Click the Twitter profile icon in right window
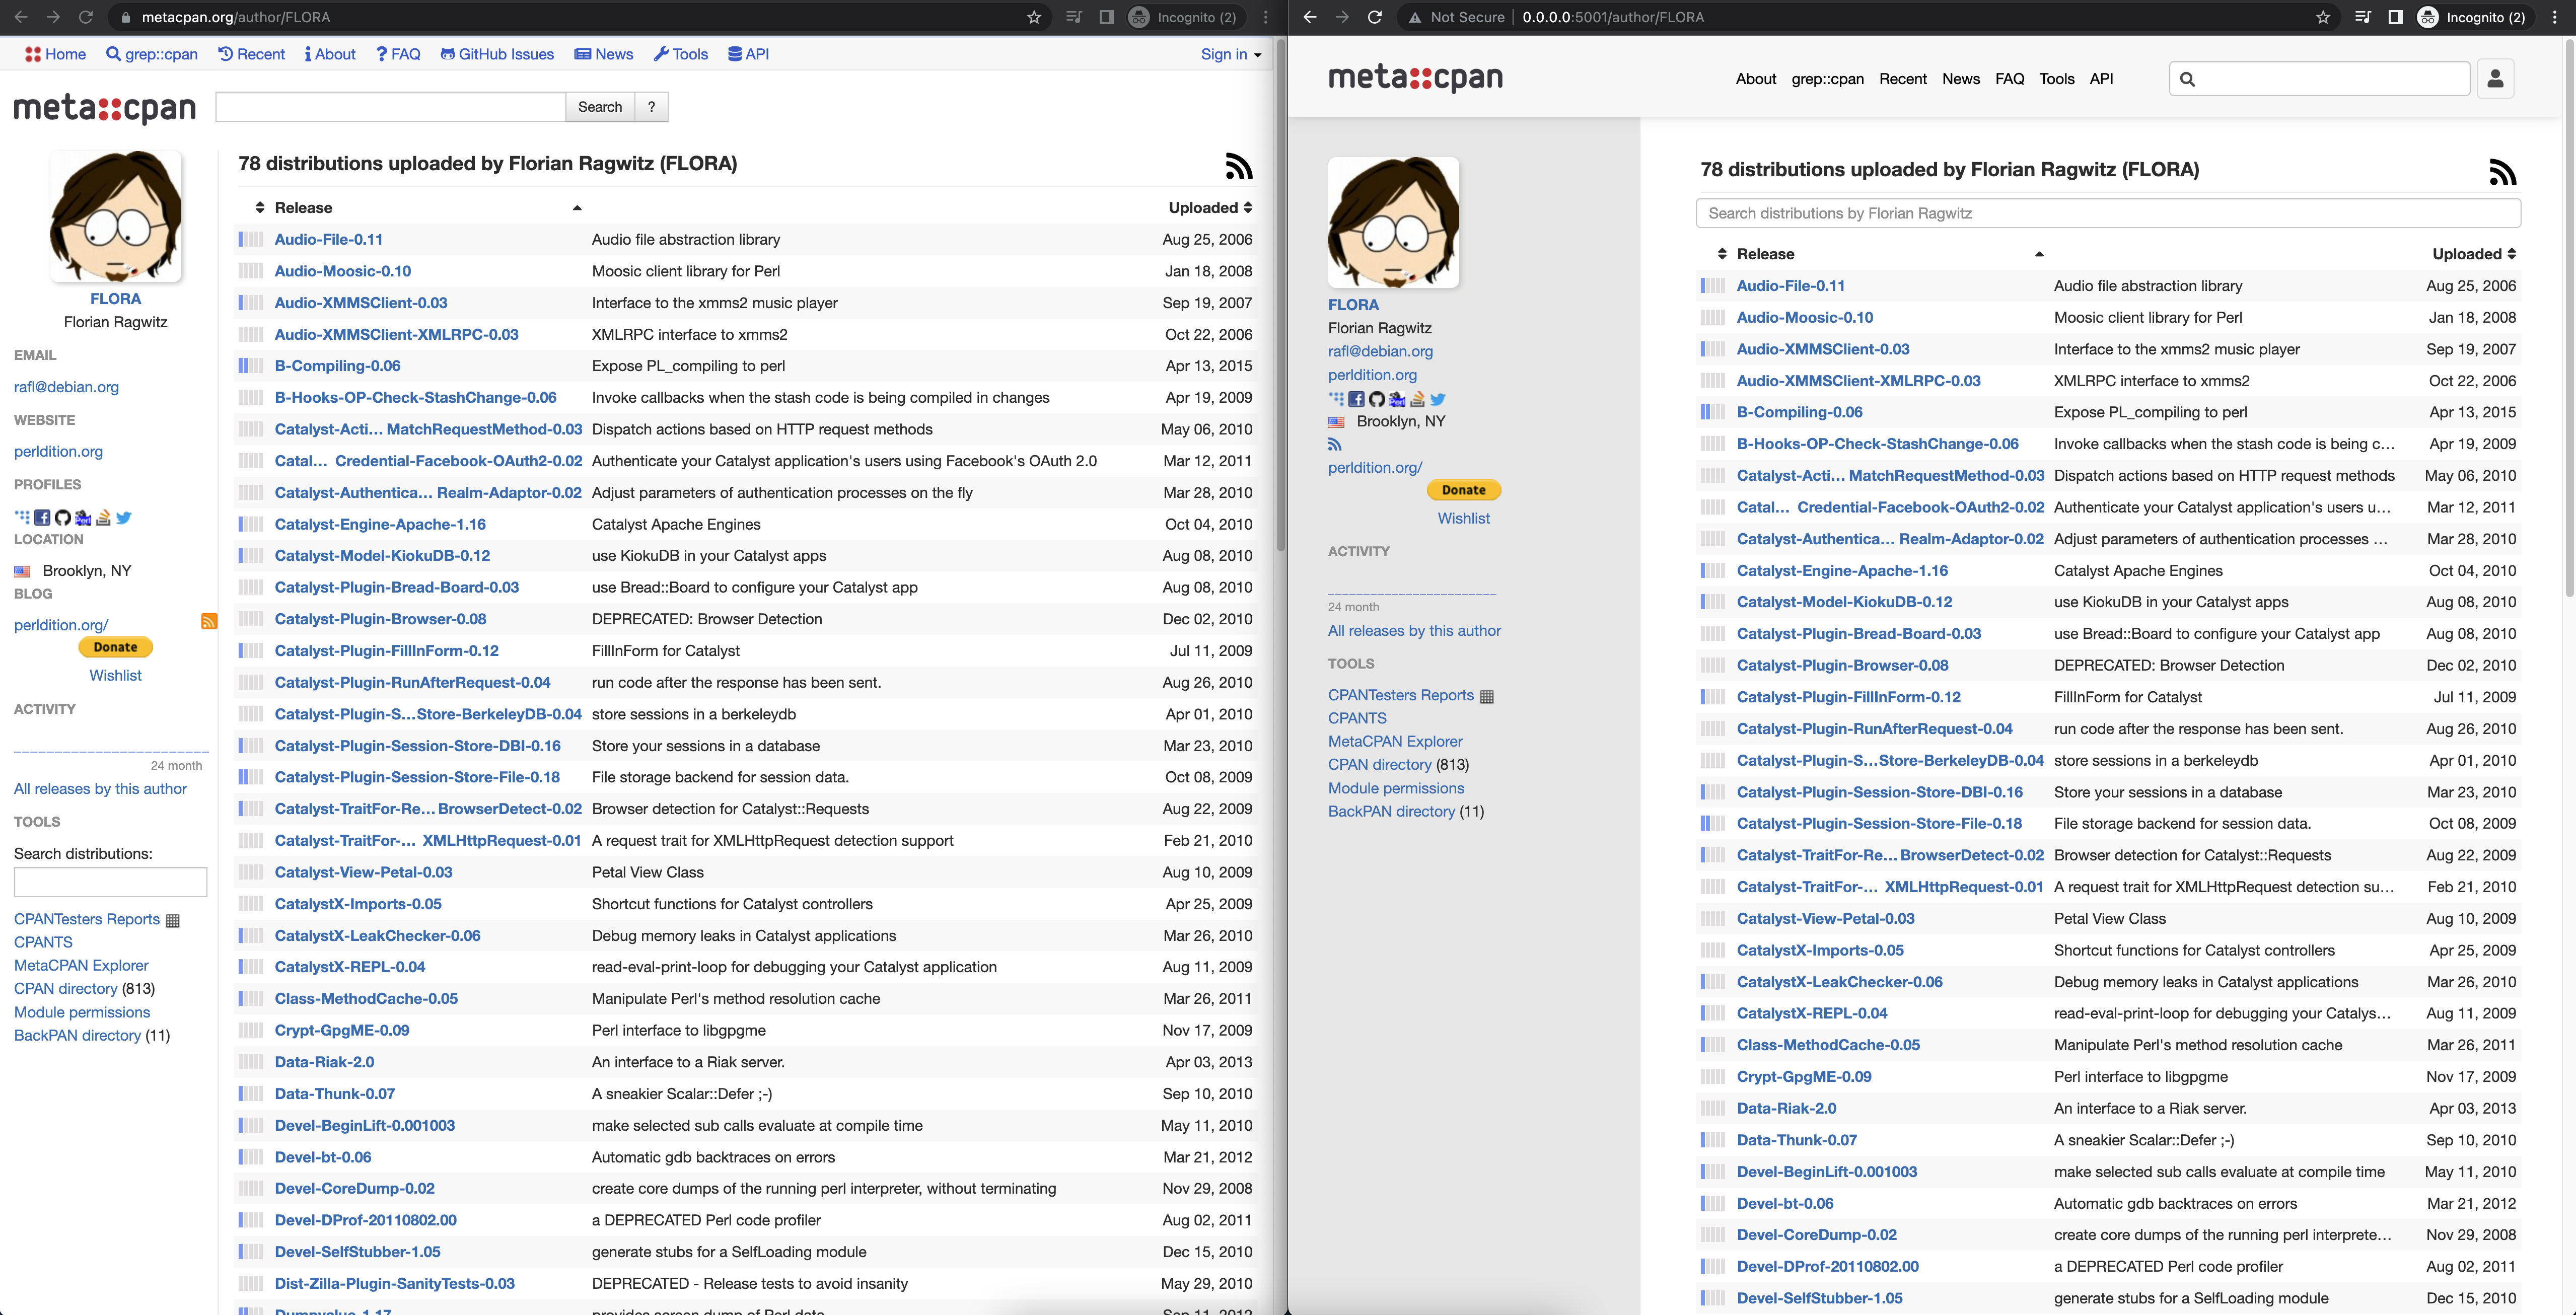This screenshot has width=2576, height=1315. [x=1438, y=399]
